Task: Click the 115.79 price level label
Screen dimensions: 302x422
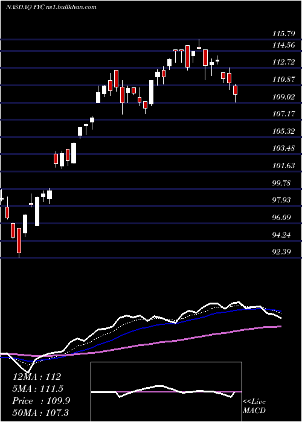Action: [x=284, y=34]
